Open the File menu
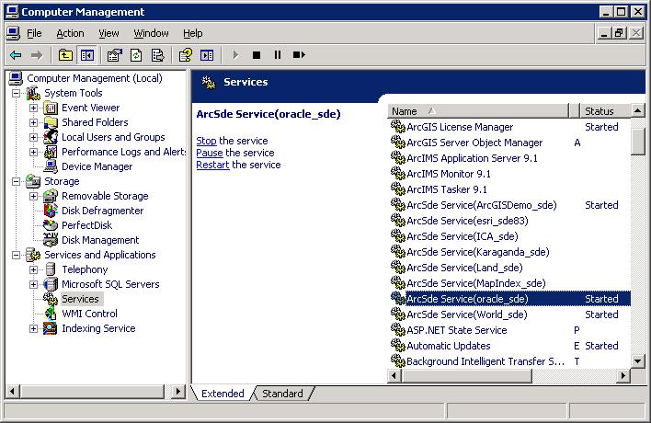The image size is (651, 423). coord(34,33)
